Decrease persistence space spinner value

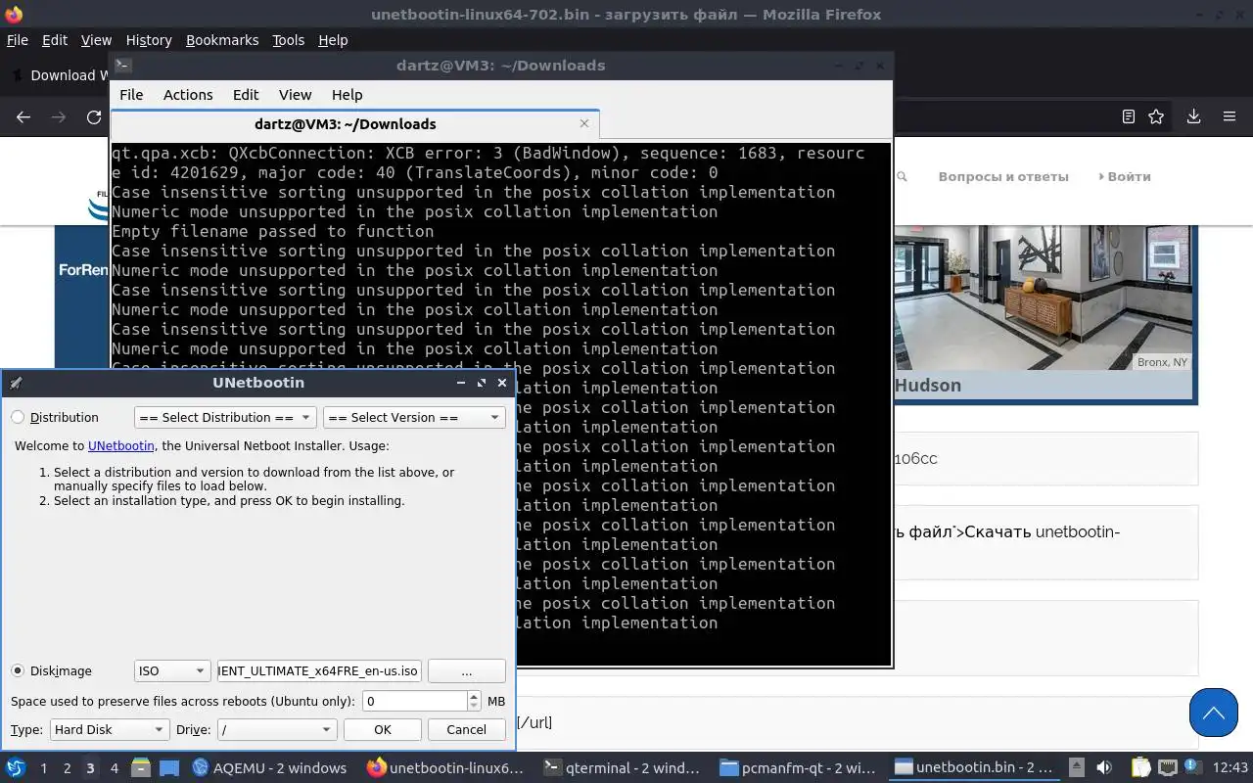(475, 706)
